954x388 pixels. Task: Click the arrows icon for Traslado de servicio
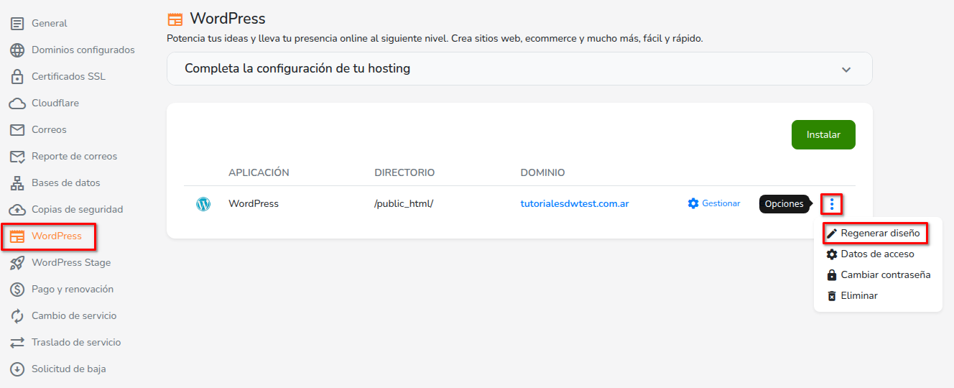click(17, 343)
